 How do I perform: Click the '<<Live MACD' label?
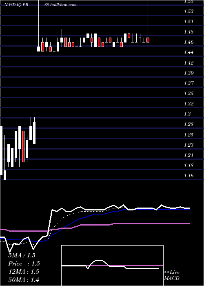click(172, 275)
